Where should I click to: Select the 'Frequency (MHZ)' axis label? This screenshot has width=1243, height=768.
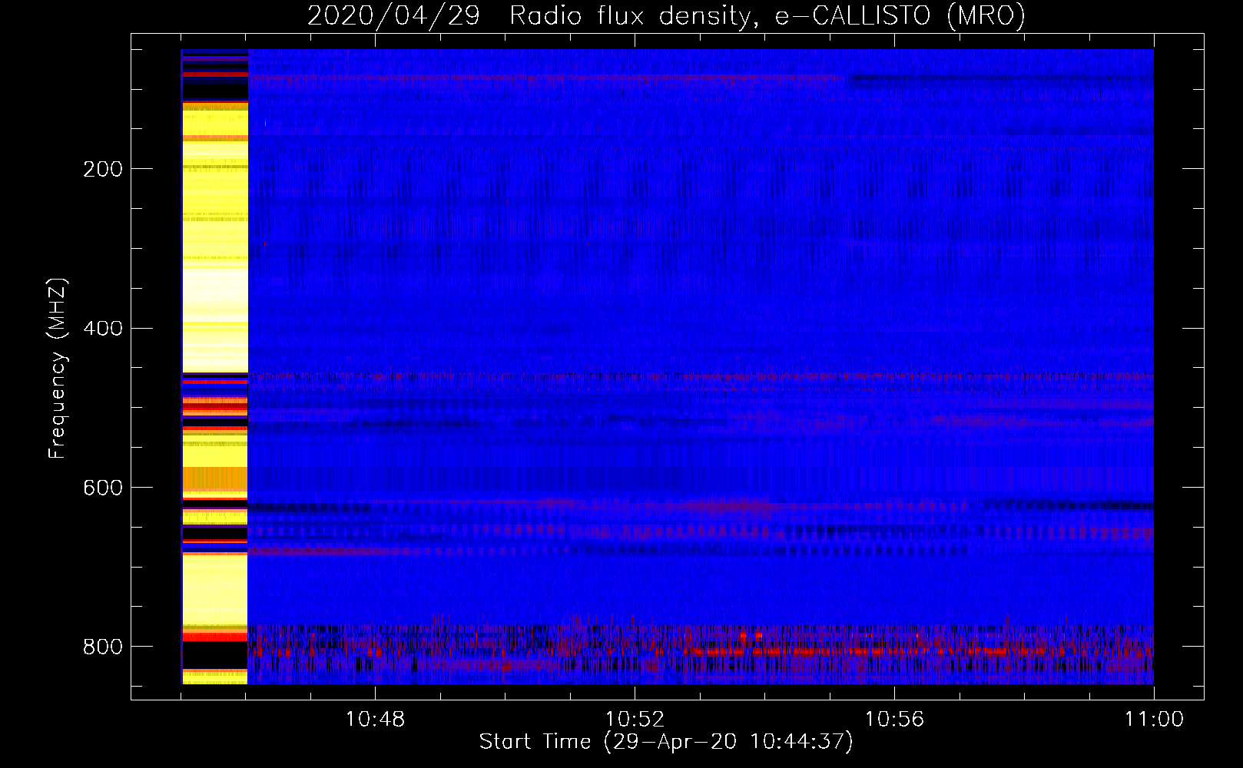point(58,369)
